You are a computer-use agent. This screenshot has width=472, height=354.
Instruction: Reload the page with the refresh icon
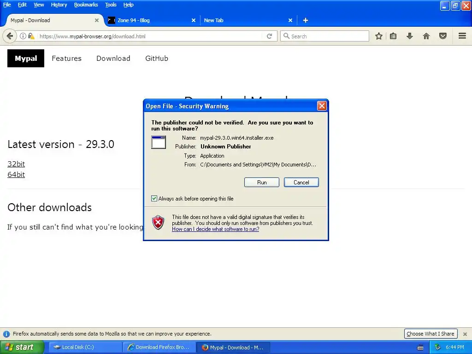coord(269,36)
